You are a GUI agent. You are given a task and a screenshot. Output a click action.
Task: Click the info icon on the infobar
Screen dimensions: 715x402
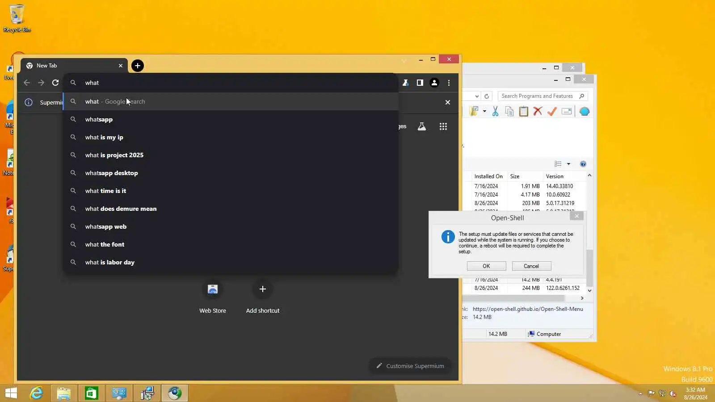tap(29, 102)
